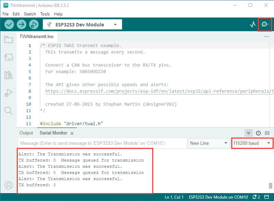Toggle Serial Monitor autoscroll

[249, 133]
